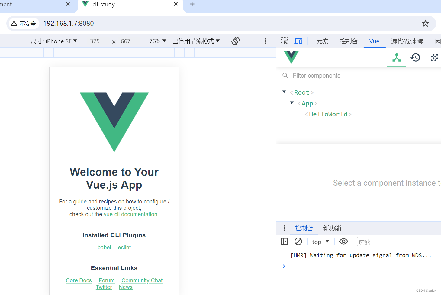This screenshot has height=295, width=441.
Task: Show the console sidebar panel
Action: pyautogui.click(x=284, y=242)
